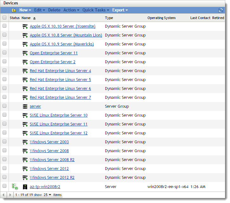Sort by the Status column header

pos(15,18)
